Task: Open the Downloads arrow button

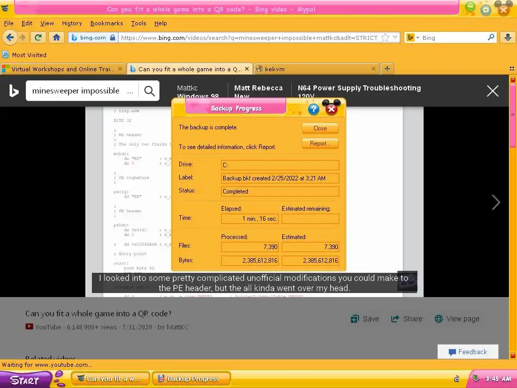Action: pos(508,37)
